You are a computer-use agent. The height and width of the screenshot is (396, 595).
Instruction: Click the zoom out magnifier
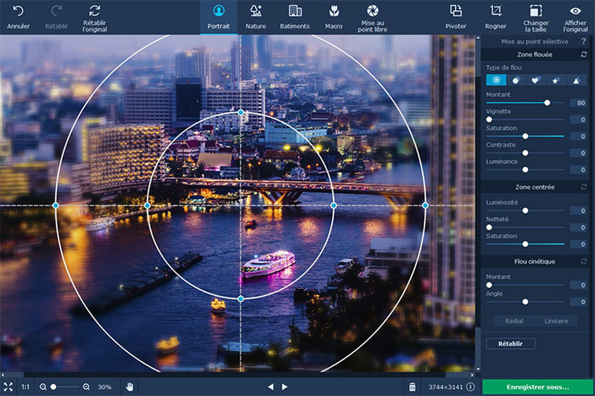pyautogui.click(x=43, y=387)
